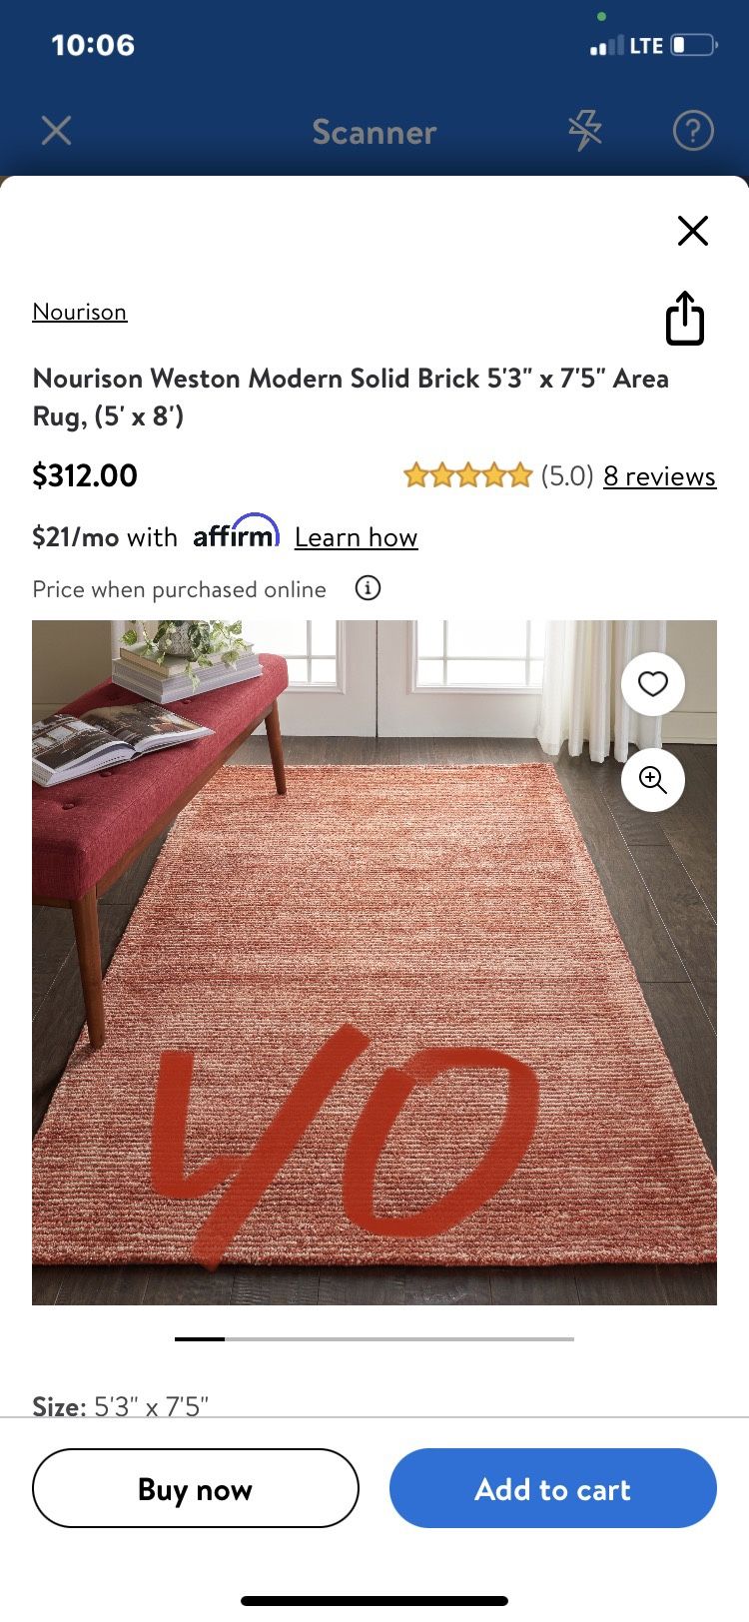The width and height of the screenshot is (749, 1622).
Task: Open the scanner help icon
Action: (x=693, y=131)
